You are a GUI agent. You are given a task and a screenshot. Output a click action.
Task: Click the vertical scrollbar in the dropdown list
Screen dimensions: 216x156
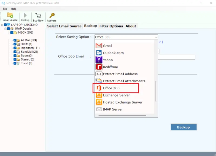point(156,91)
